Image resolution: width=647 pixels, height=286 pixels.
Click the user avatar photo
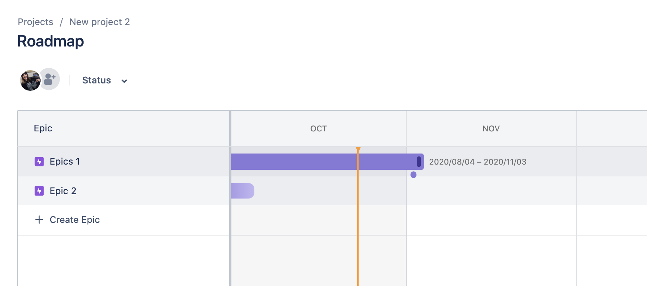[30, 79]
